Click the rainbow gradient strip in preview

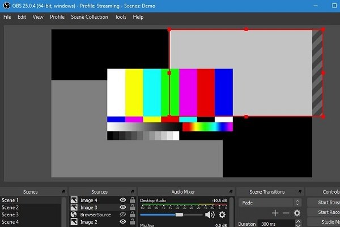click(x=207, y=127)
